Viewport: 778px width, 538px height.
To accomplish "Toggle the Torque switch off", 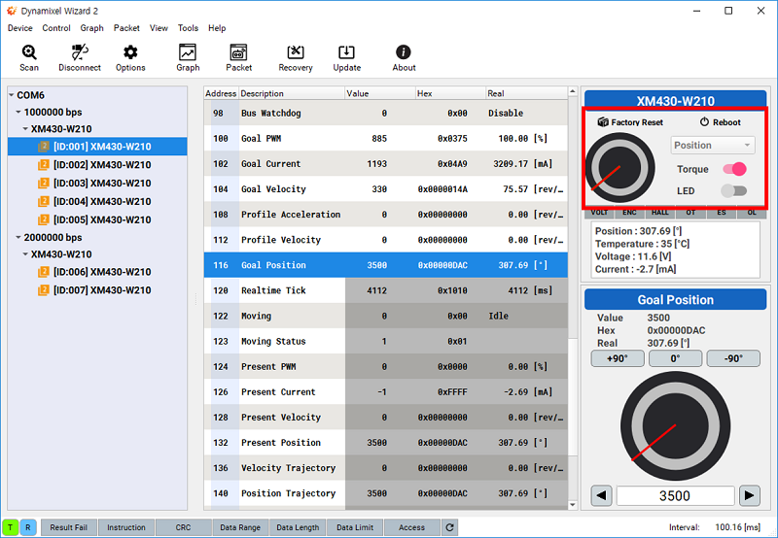I will pyautogui.click(x=734, y=169).
